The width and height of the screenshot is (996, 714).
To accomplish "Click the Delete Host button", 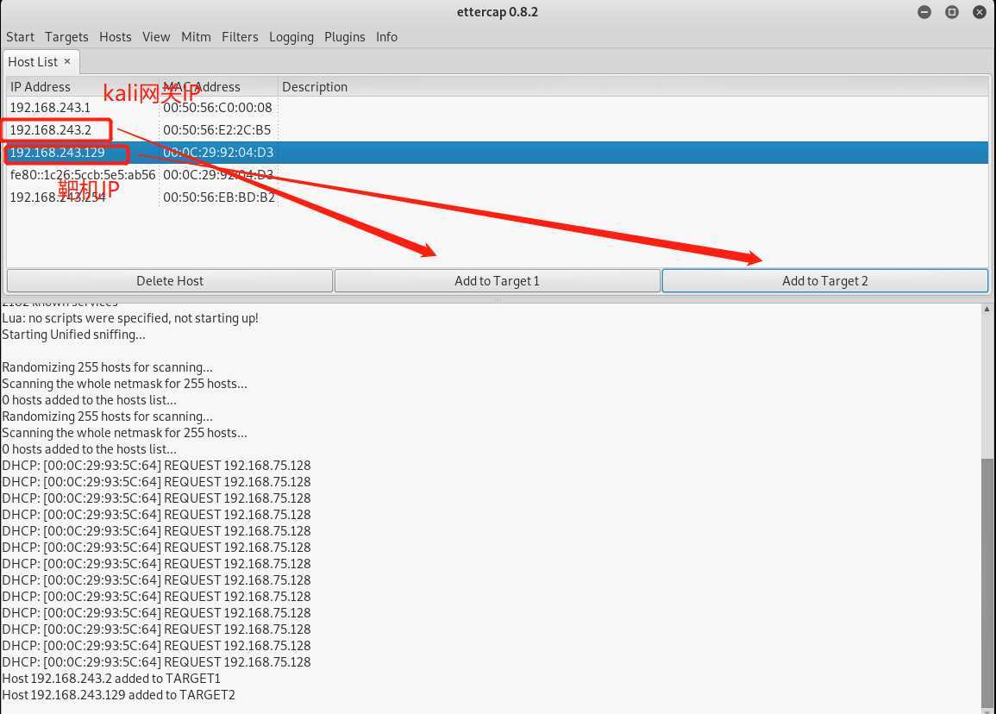I will coord(170,281).
